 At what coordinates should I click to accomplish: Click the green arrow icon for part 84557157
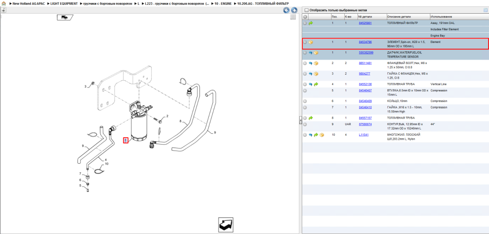click(311, 118)
